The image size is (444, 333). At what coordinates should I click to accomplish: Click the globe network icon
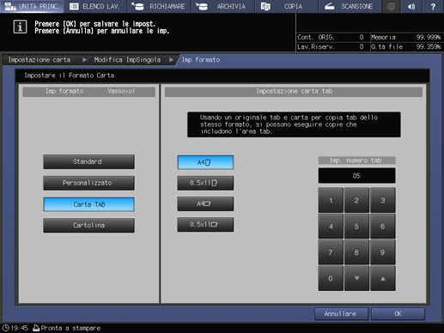(x=392, y=6)
